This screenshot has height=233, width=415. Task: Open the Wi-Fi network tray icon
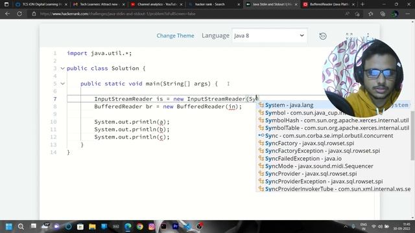373,227
